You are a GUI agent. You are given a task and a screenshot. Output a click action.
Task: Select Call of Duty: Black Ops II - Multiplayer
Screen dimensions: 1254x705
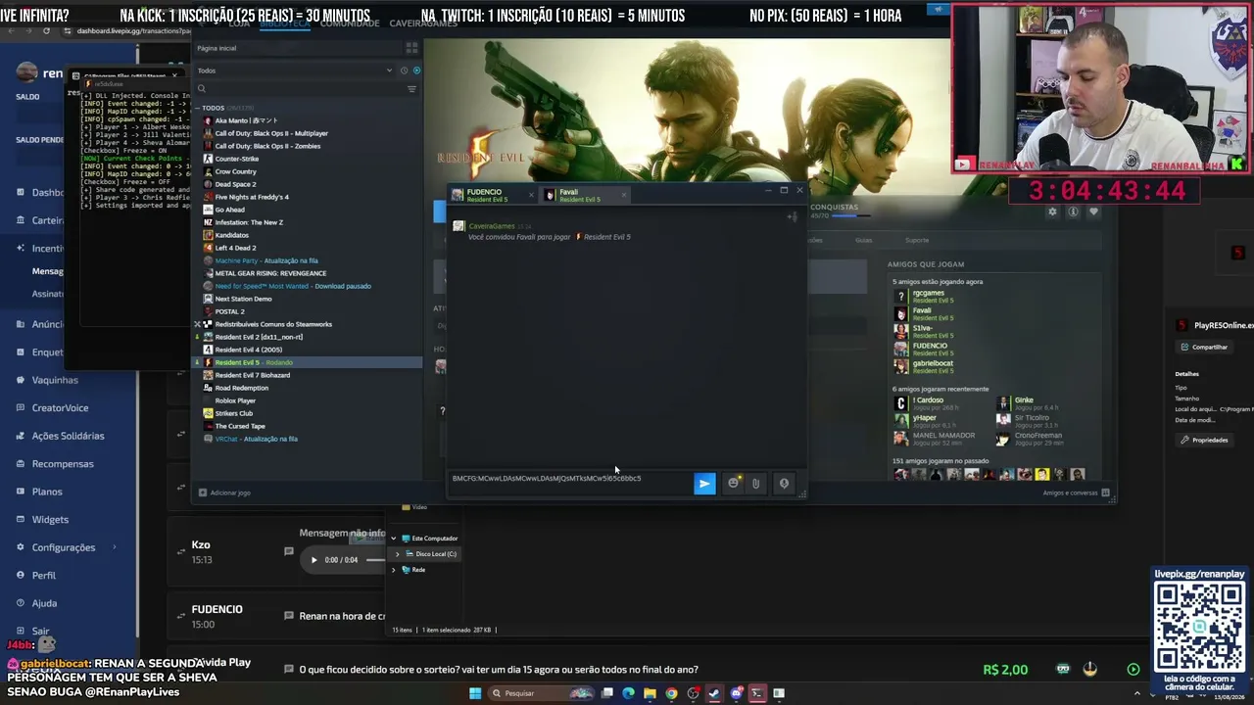coord(271,133)
